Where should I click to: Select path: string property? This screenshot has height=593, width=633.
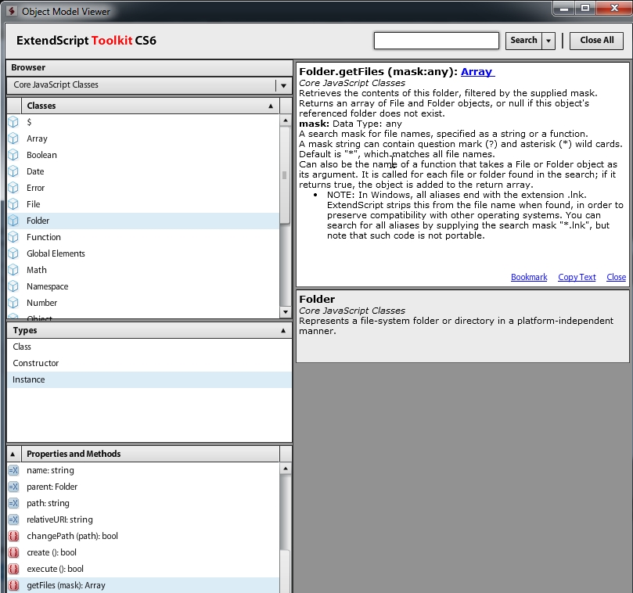[x=143, y=503]
